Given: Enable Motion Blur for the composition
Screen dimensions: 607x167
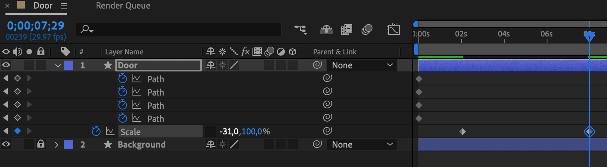Looking at the screenshot, I should (367, 30).
